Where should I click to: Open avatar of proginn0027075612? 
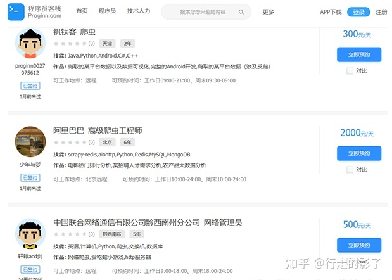pyautogui.click(x=30, y=43)
